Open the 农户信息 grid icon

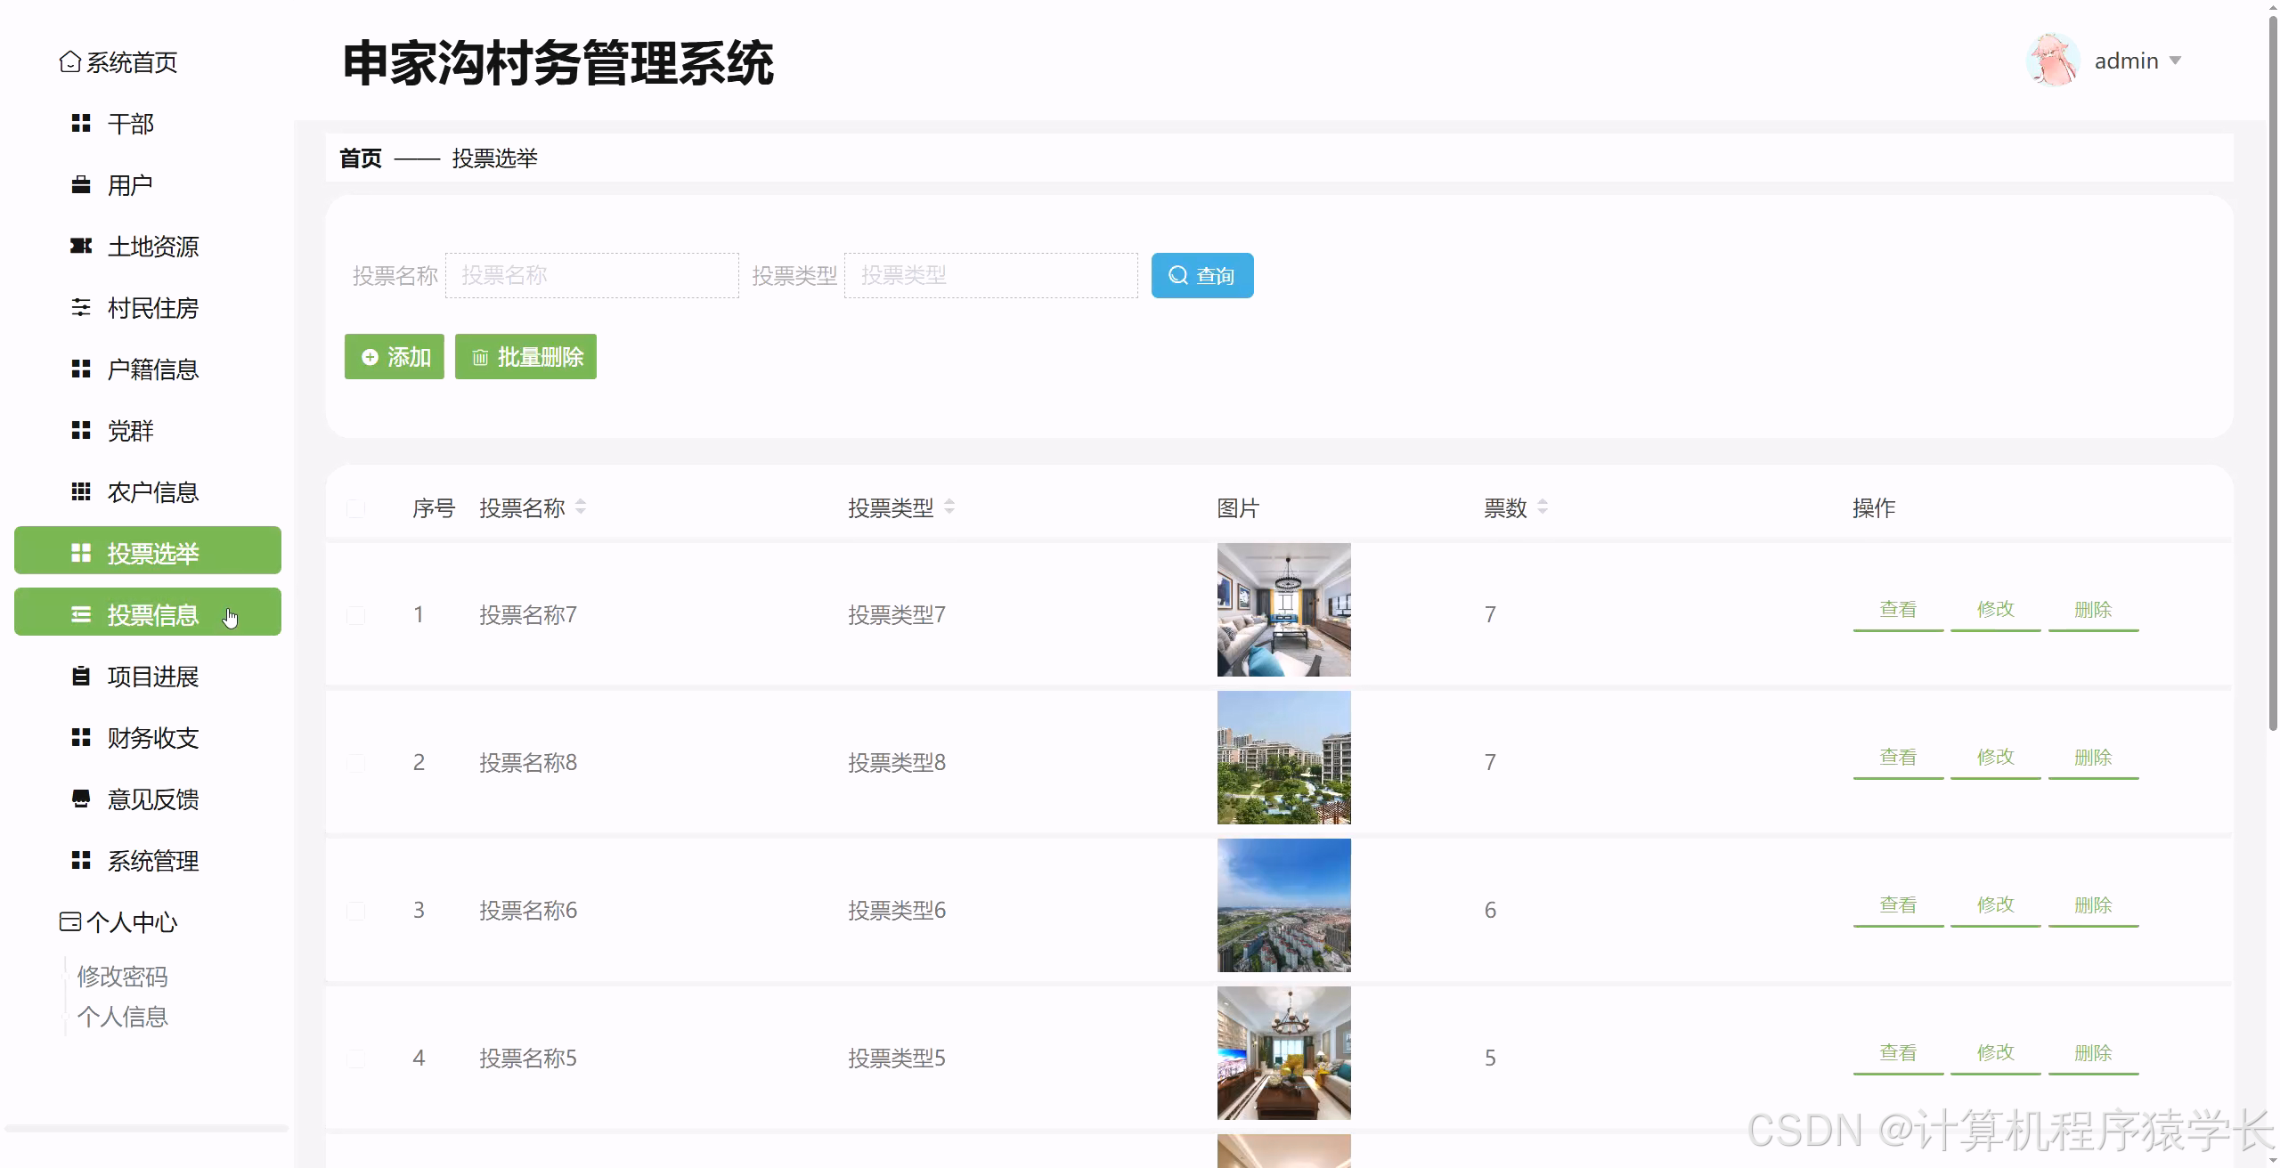pyautogui.click(x=80, y=491)
